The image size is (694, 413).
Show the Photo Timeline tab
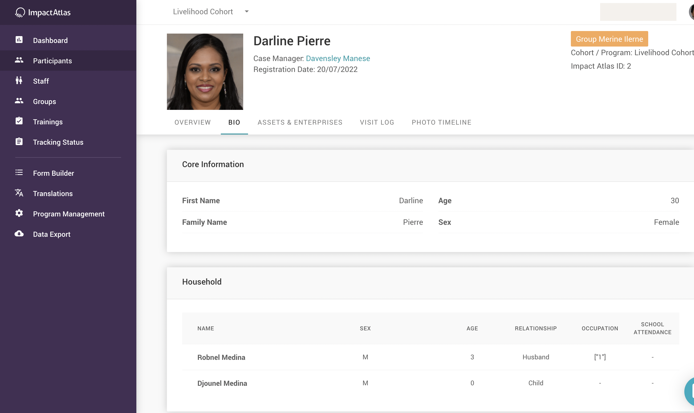click(x=441, y=123)
